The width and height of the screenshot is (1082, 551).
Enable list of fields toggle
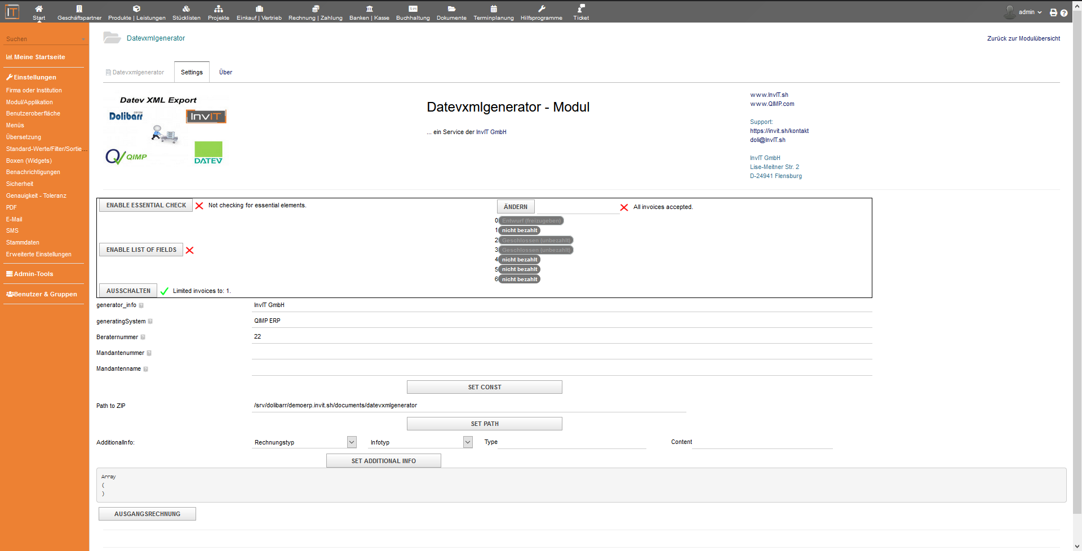141,250
